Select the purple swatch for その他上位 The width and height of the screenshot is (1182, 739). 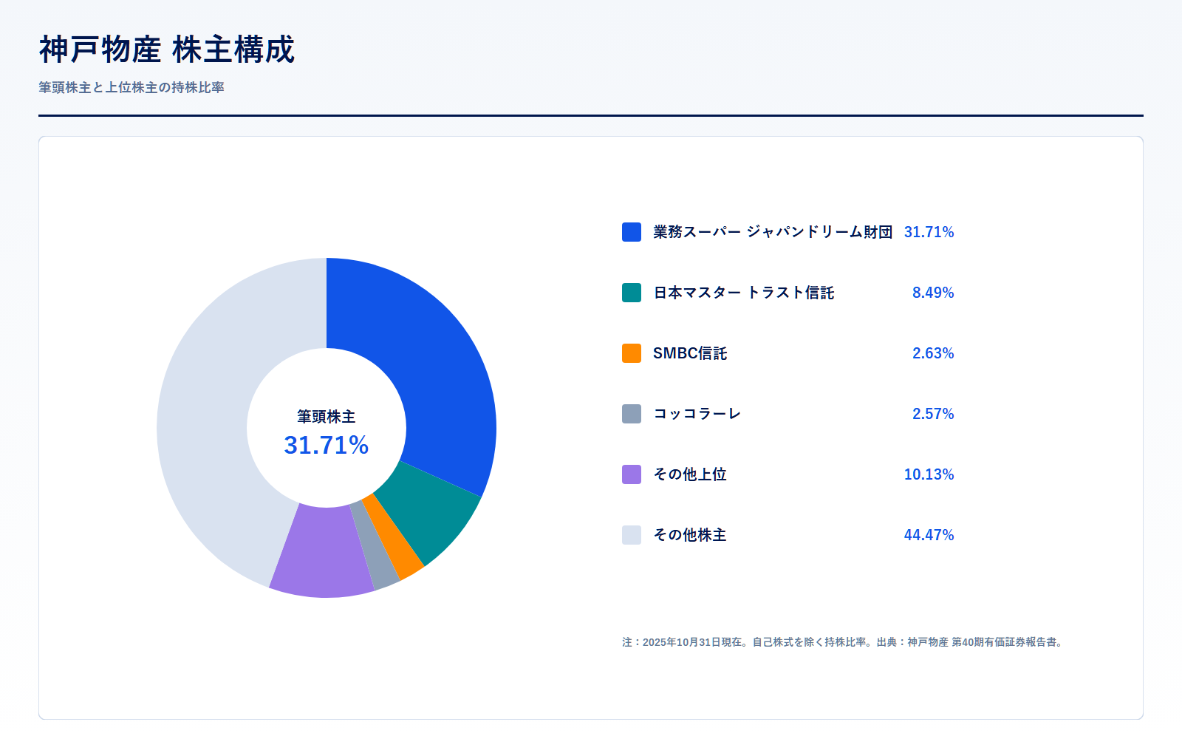tap(632, 474)
